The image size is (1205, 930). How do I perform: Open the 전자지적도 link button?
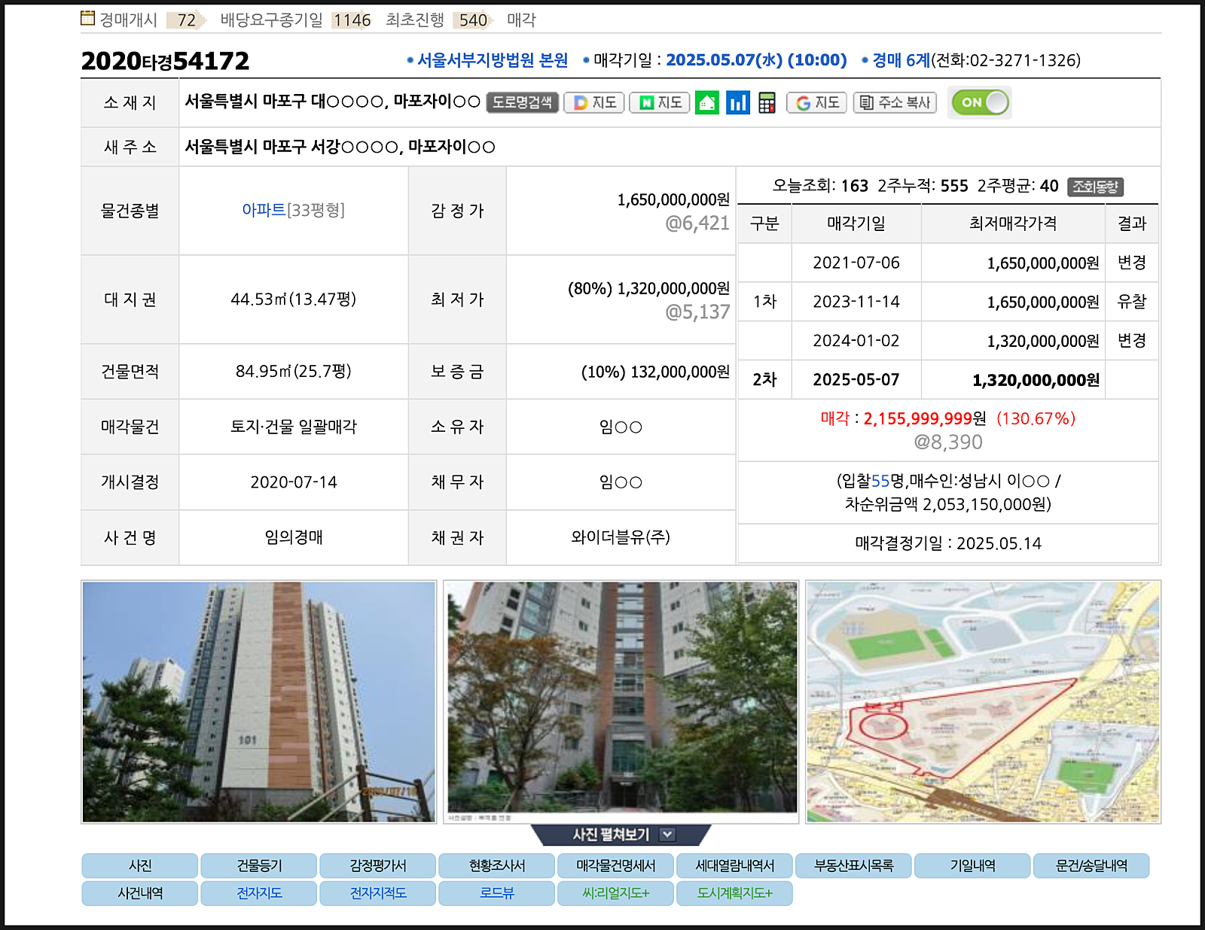(x=378, y=893)
